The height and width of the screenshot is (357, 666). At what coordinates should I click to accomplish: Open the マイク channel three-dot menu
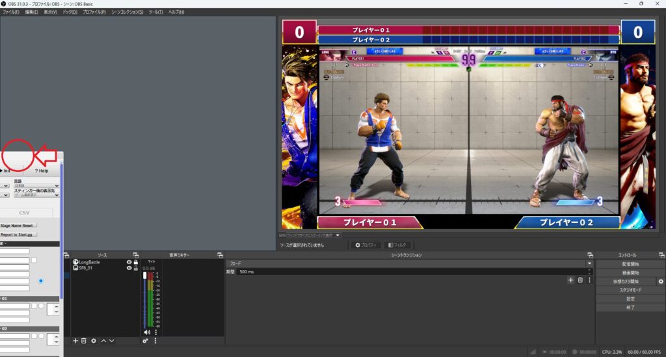(x=156, y=332)
